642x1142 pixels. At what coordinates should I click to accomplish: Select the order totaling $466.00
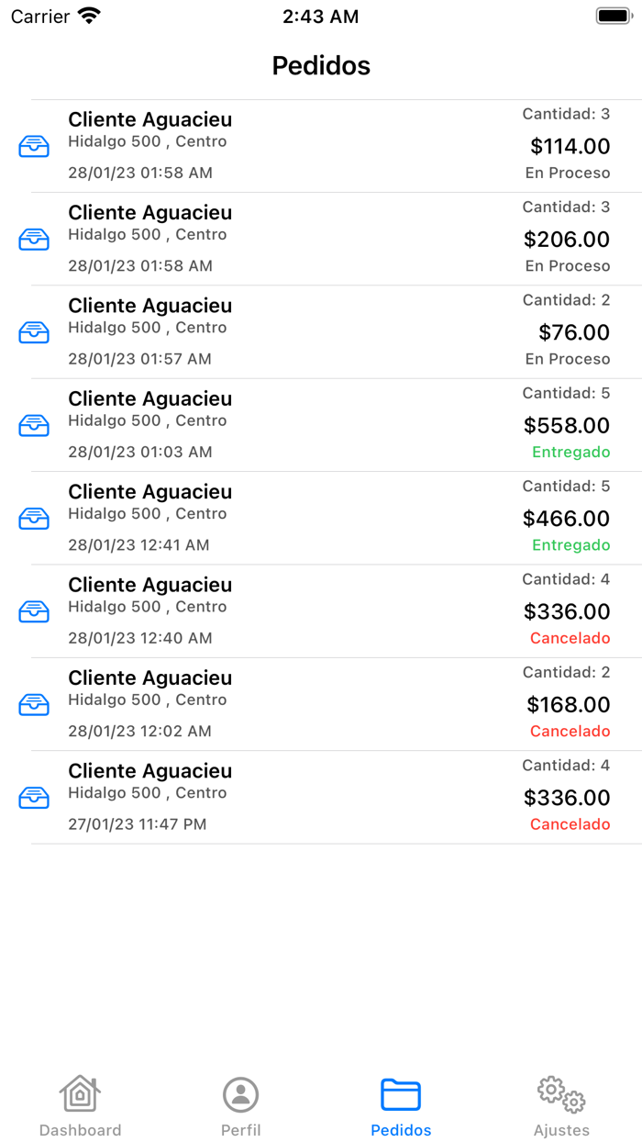pos(275,519)
